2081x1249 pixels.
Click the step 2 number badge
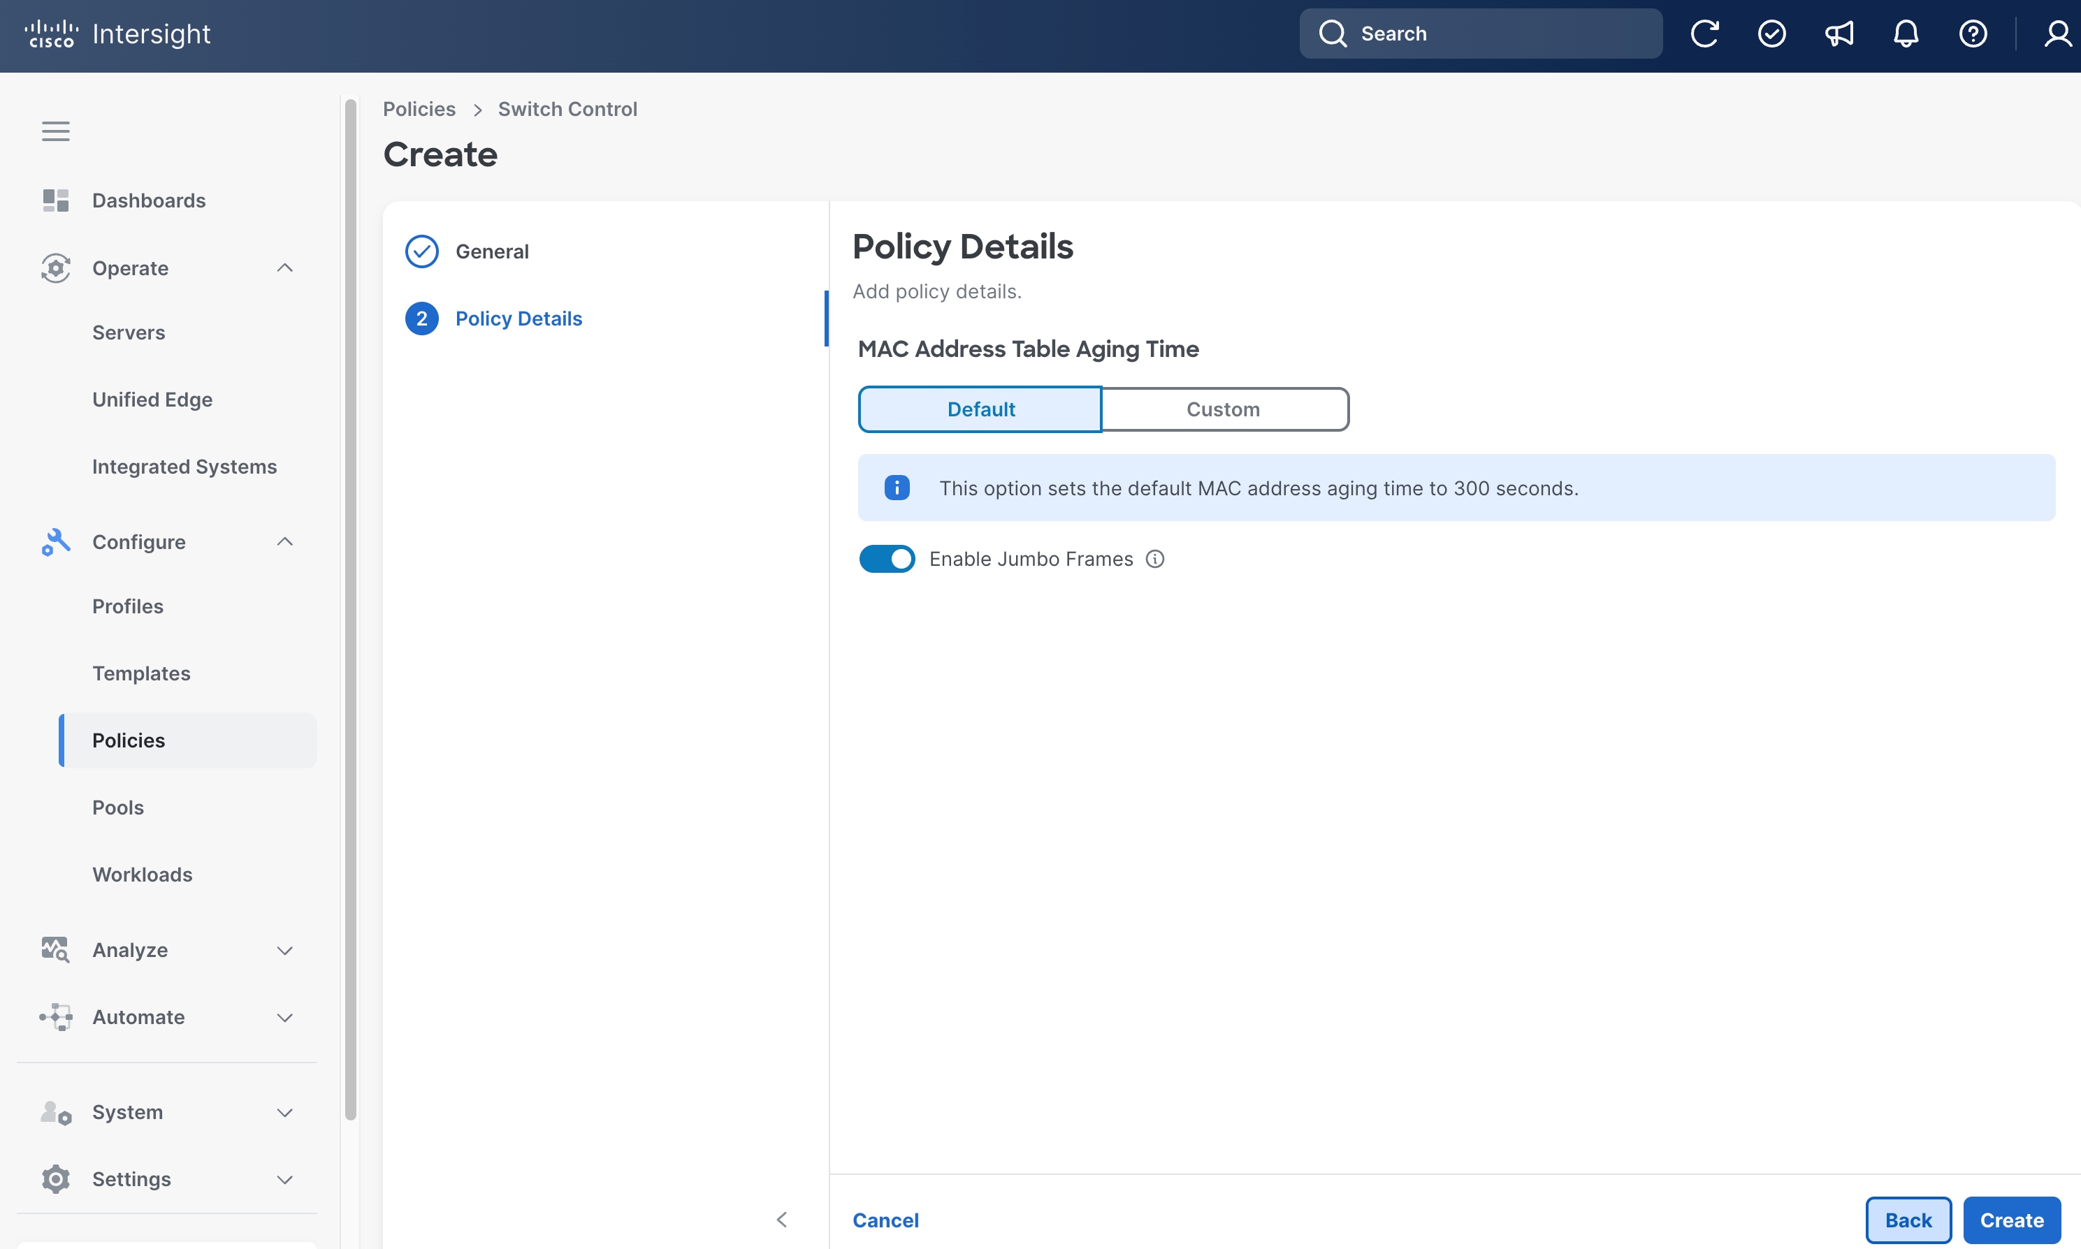point(422,318)
